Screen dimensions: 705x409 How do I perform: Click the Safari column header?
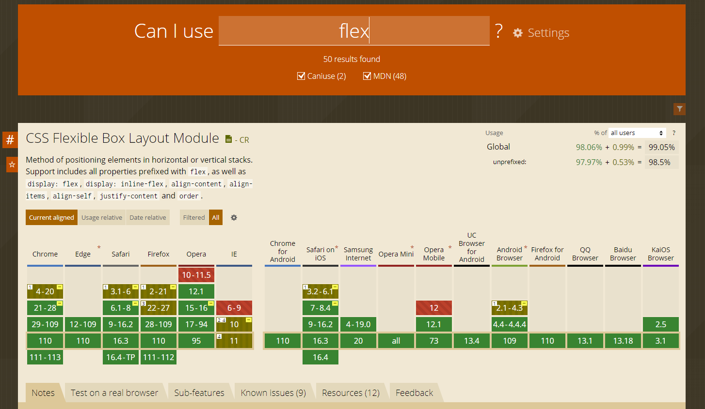(121, 254)
